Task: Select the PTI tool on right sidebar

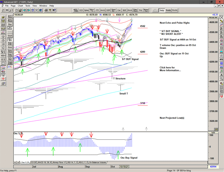Action: [221, 59]
